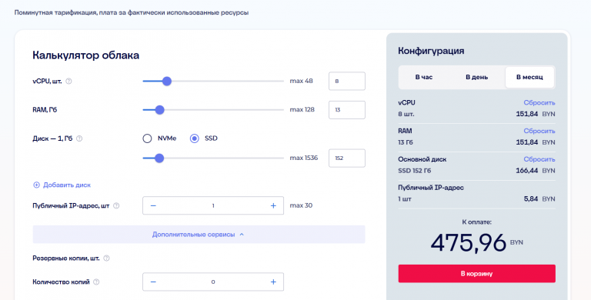Click help icon beside Диск — 1, Гб
This screenshot has width=591, height=300.
coord(79,138)
